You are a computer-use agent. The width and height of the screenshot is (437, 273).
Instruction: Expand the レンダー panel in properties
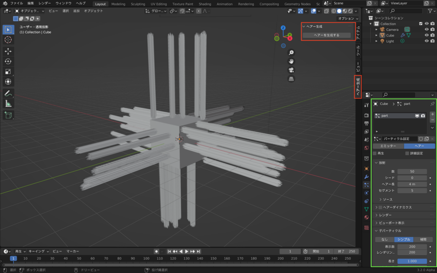[x=385, y=215]
